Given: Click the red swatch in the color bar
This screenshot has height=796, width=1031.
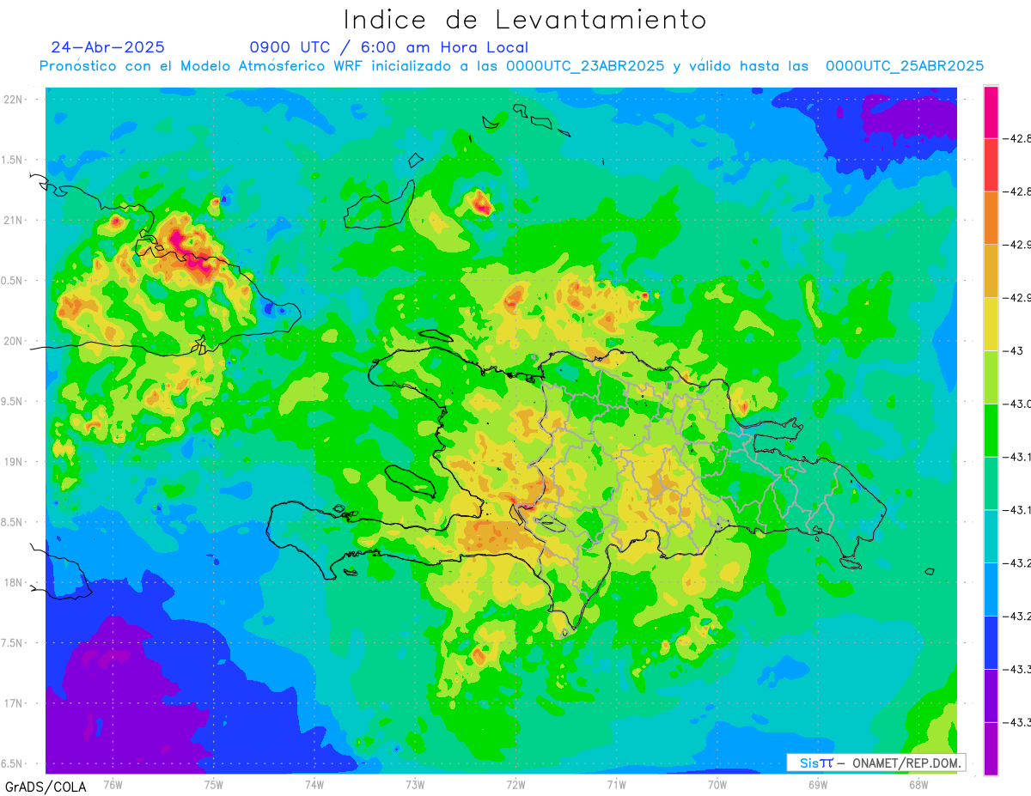Looking at the screenshot, I should tap(991, 164).
